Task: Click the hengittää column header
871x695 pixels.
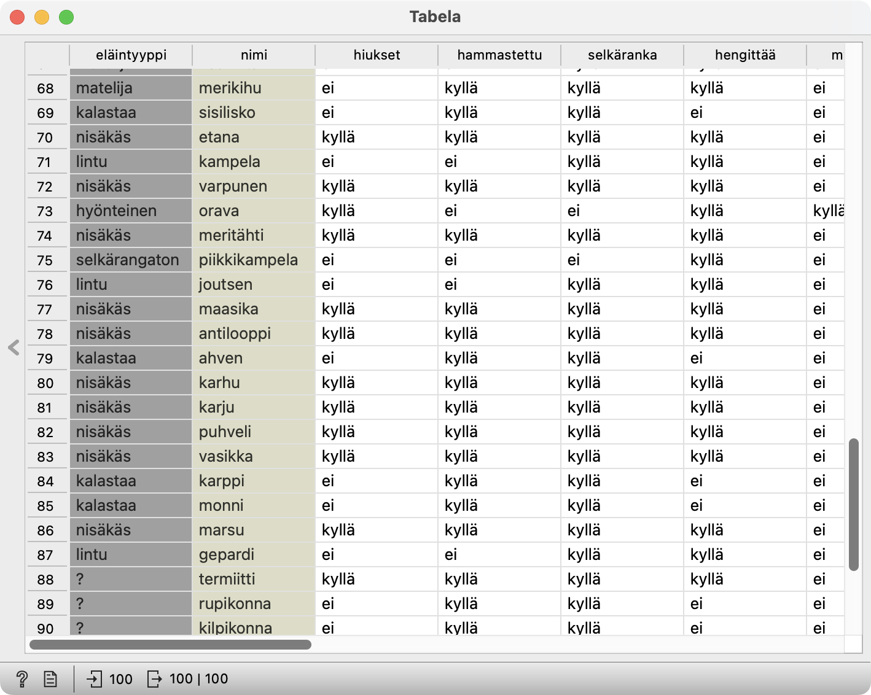Action: pos(745,55)
